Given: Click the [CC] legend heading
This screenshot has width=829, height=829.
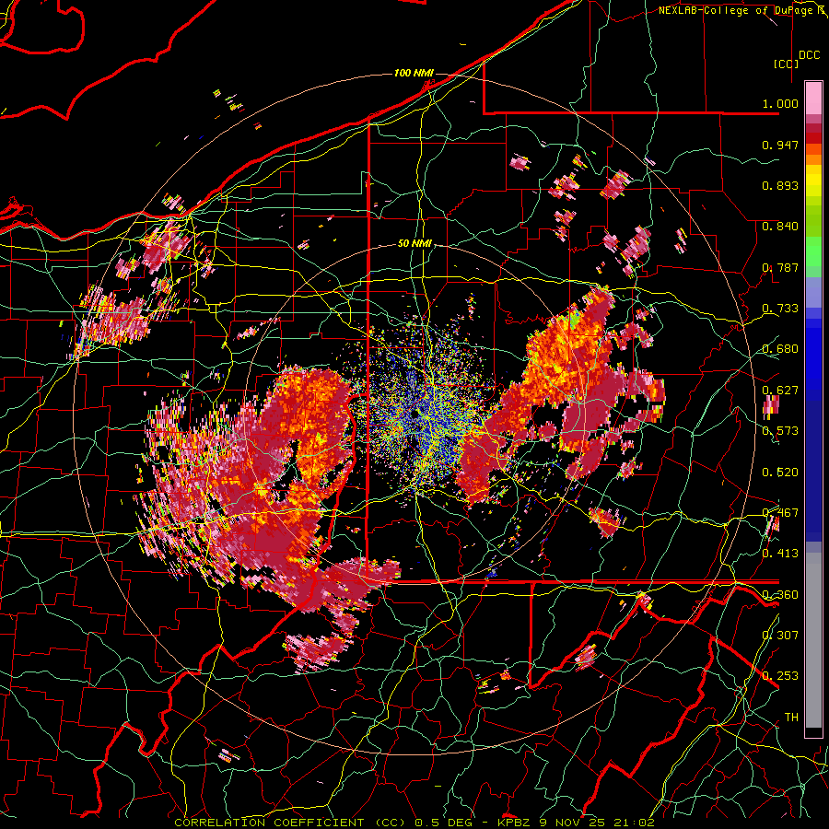Looking at the screenshot, I should pyautogui.click(x=787, y=64).
